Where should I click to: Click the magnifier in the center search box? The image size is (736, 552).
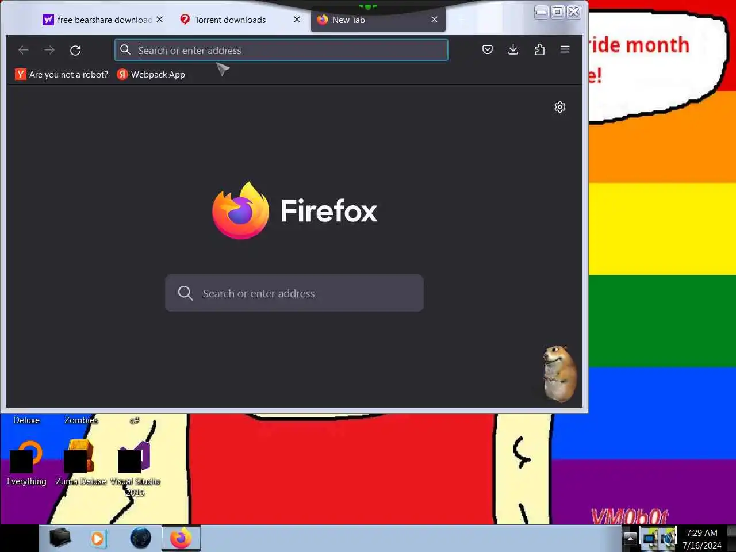coord(185,293)
